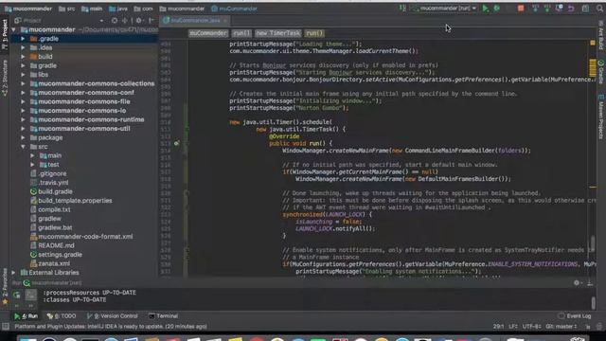606x341 pixels.
Task: Click the muCommander breadcrumb in editor
Action: (208, 33)
